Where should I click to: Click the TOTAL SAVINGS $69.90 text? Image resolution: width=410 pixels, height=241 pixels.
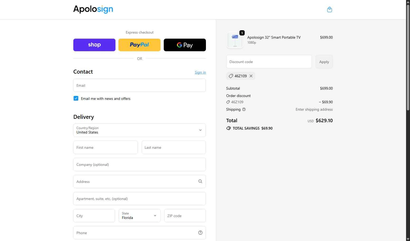pyautogui.click(x=253, y=128)
